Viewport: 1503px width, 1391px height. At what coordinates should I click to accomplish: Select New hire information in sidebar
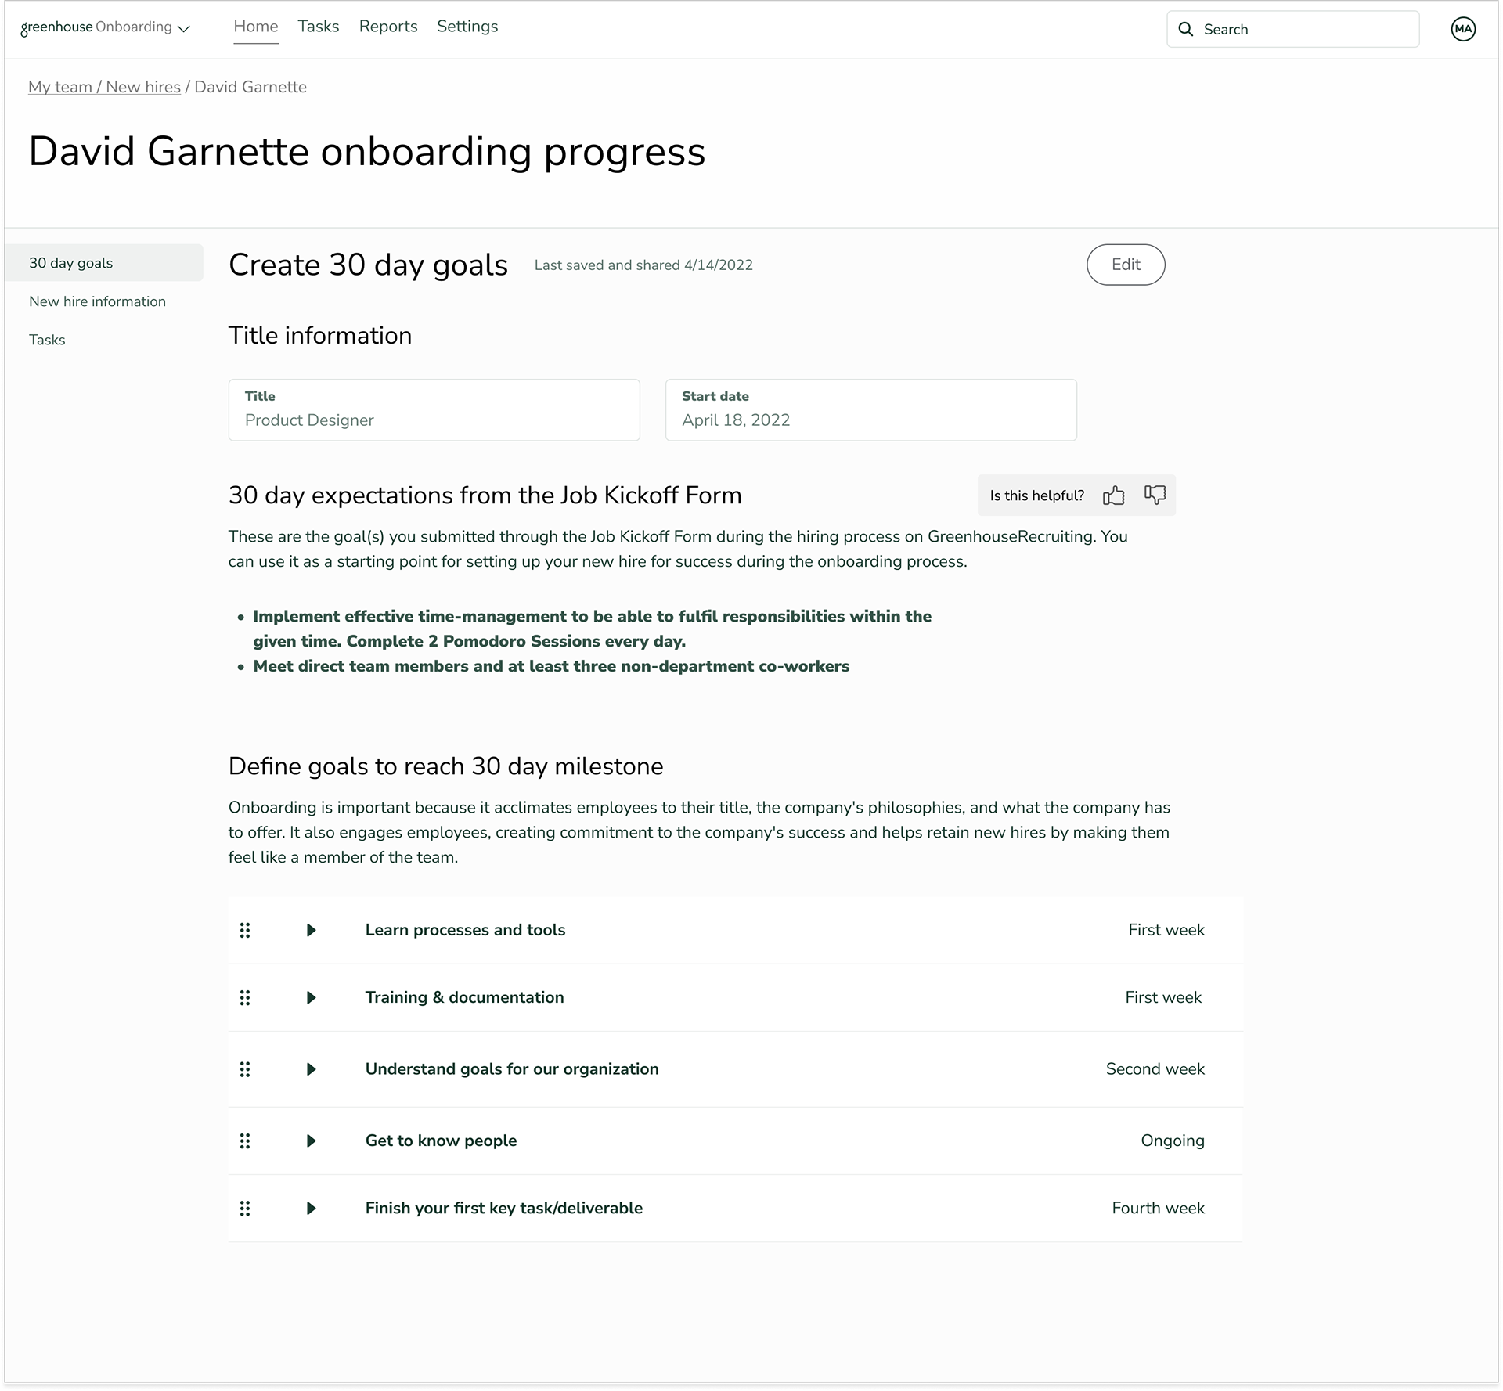(x=97, y=301)
